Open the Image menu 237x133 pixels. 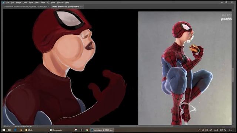point(19,3)
